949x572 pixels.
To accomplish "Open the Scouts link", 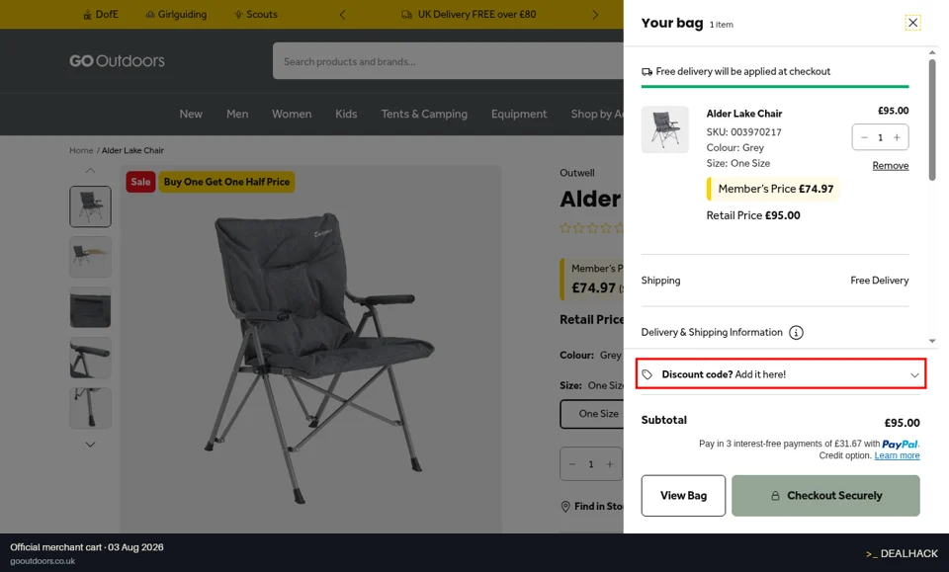I will pyautogui.click(x=255, y=14).
